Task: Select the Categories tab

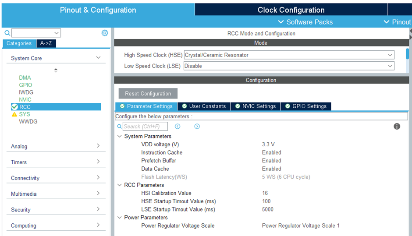Action: click(x=19, y=43)
